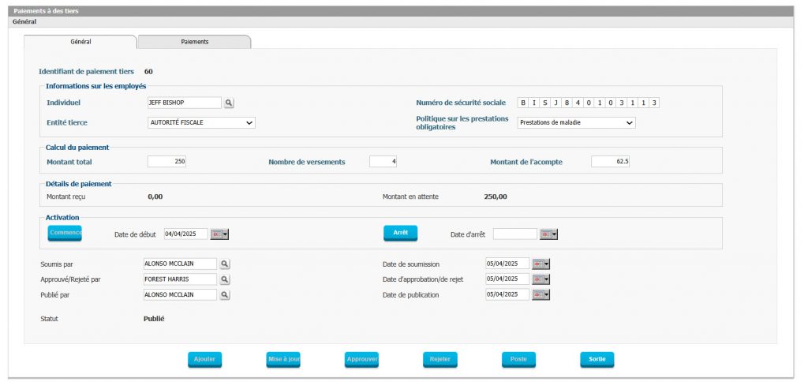Click the Sortie button to exit
The width and height of the screenshot is (808, 382).
pos(597,359)
